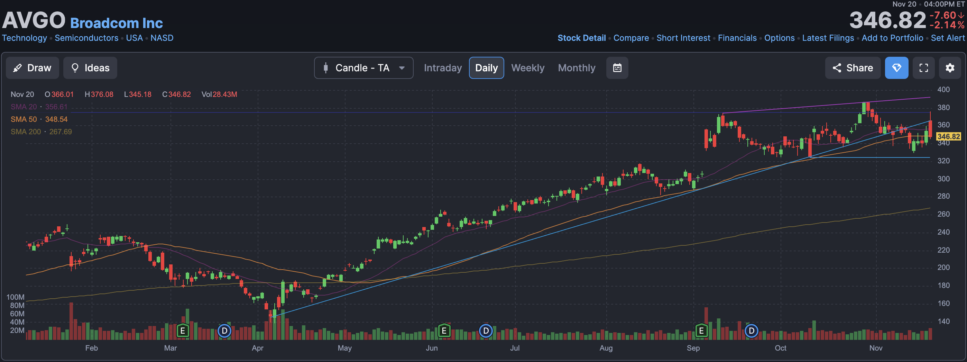Click the September earnings E marker
The width and height of the screenshot is (967, 362).
click(701, 331)
